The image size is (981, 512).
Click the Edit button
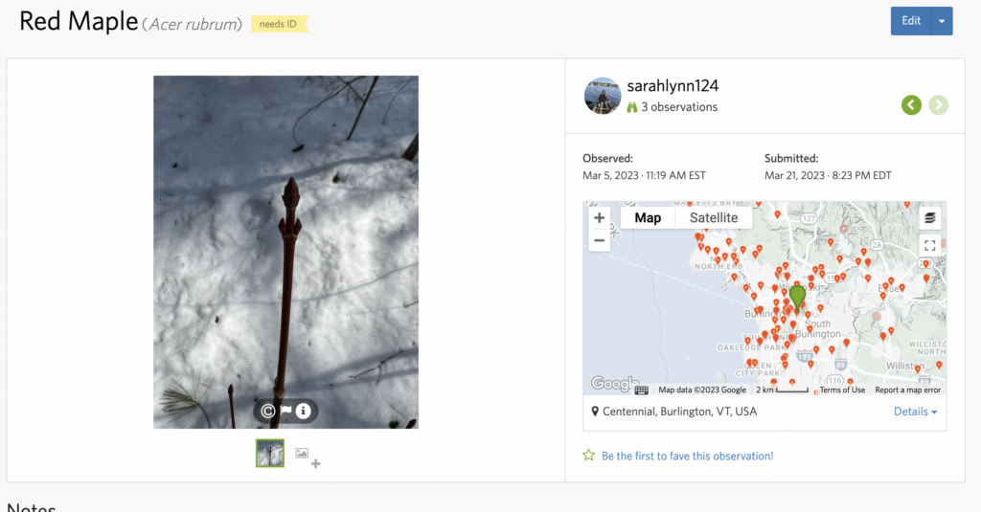(911, 21)
